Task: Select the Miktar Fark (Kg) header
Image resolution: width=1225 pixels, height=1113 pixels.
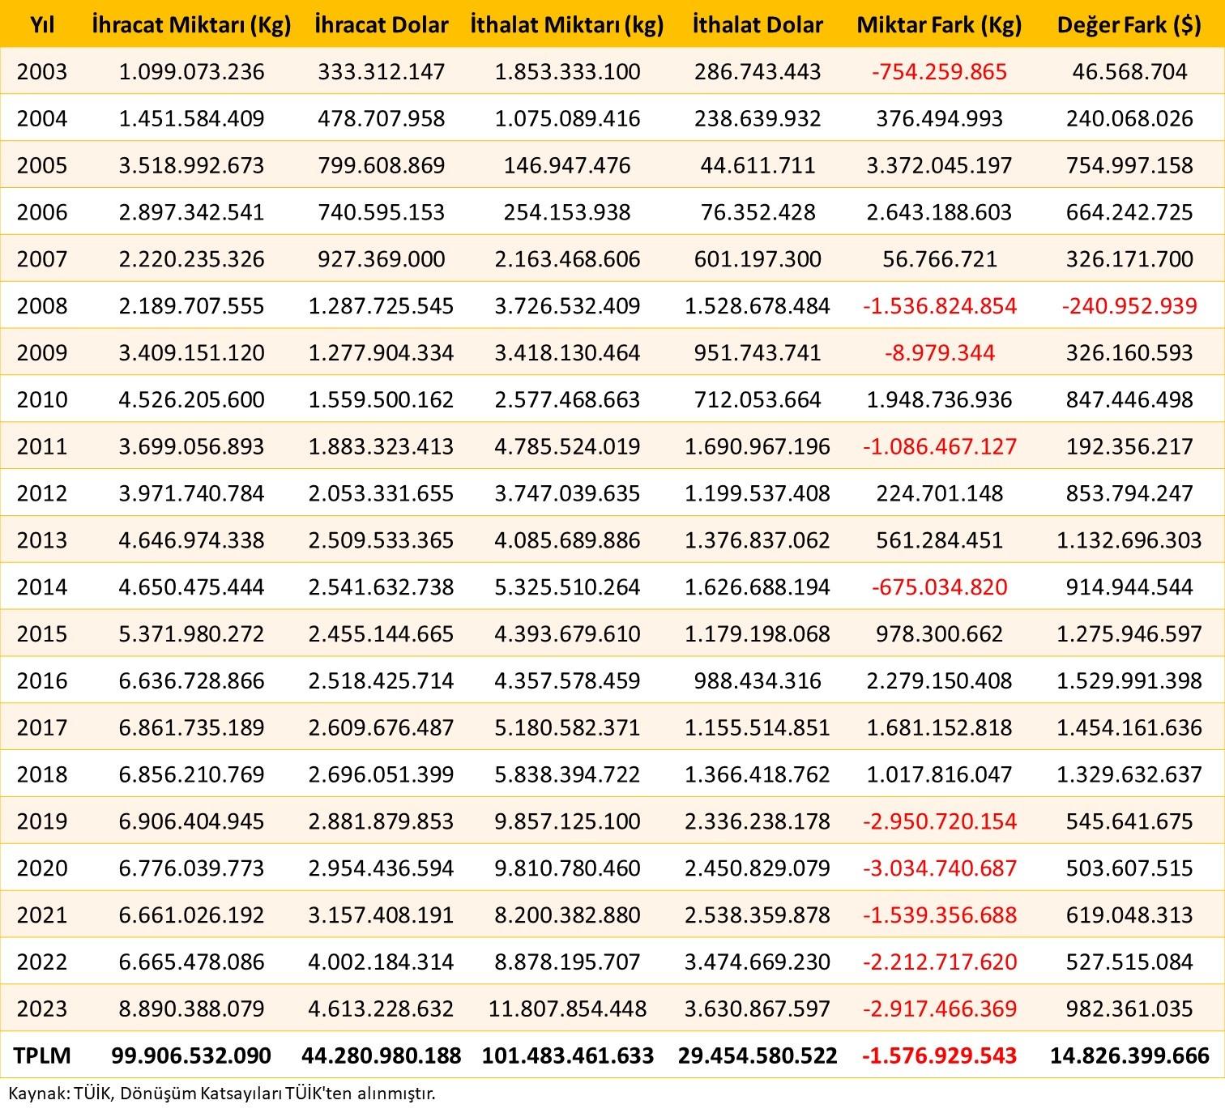Action: (939, 24)
